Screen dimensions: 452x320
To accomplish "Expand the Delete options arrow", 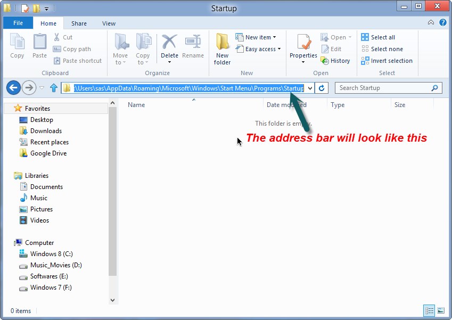I will [169, 62].
